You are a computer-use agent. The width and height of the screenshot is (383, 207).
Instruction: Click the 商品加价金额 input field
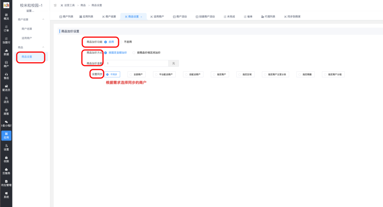coord(136,63)
